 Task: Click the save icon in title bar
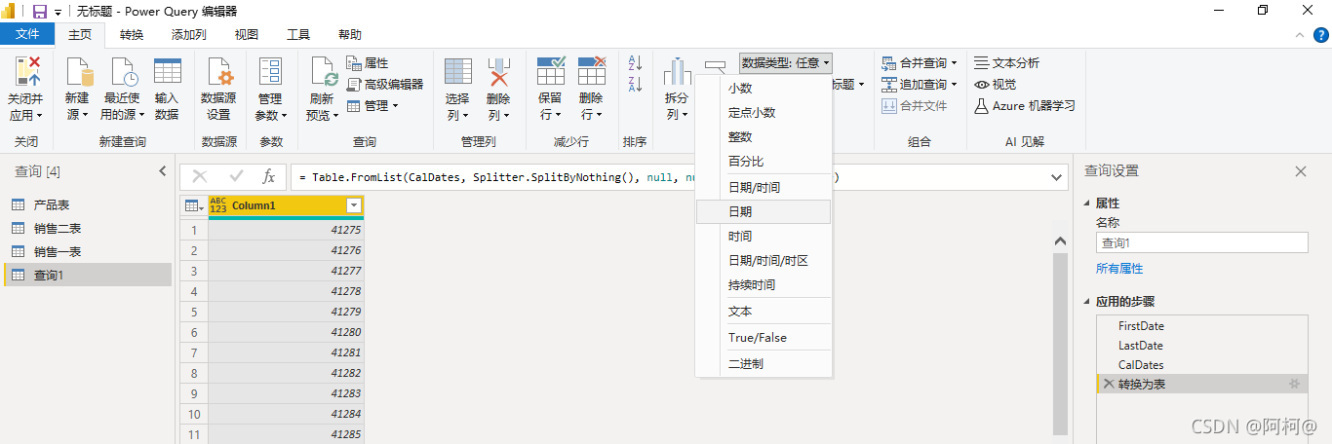click(x=40, y=11)
